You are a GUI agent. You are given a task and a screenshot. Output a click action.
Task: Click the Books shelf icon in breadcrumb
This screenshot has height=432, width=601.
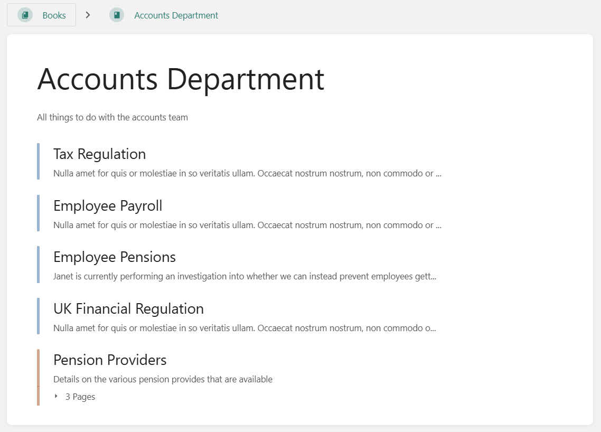point(25,15)
